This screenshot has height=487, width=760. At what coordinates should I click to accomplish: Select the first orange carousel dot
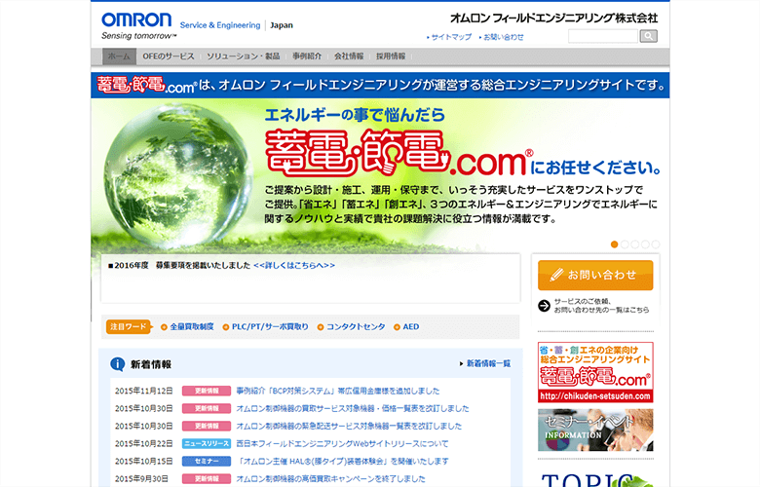pyautogui.click(x=614, y=244)
